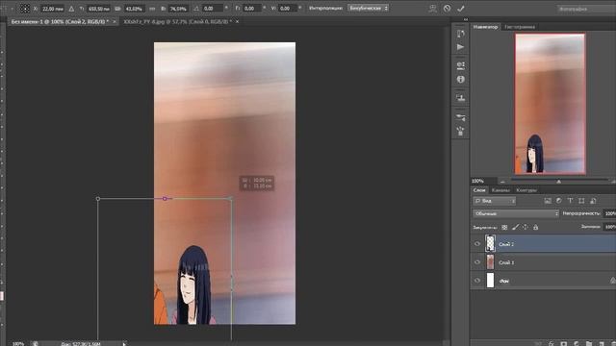
Task: Switch to warp mode icon
Action: pyautogui.click(x=432, y=9)
